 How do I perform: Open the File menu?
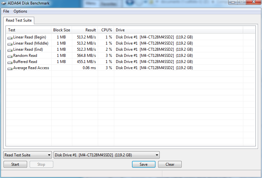click(6, 11)
